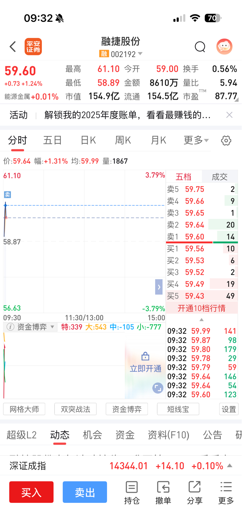
Task: Switch to the 周K chart tab
Action: point(123,140)
